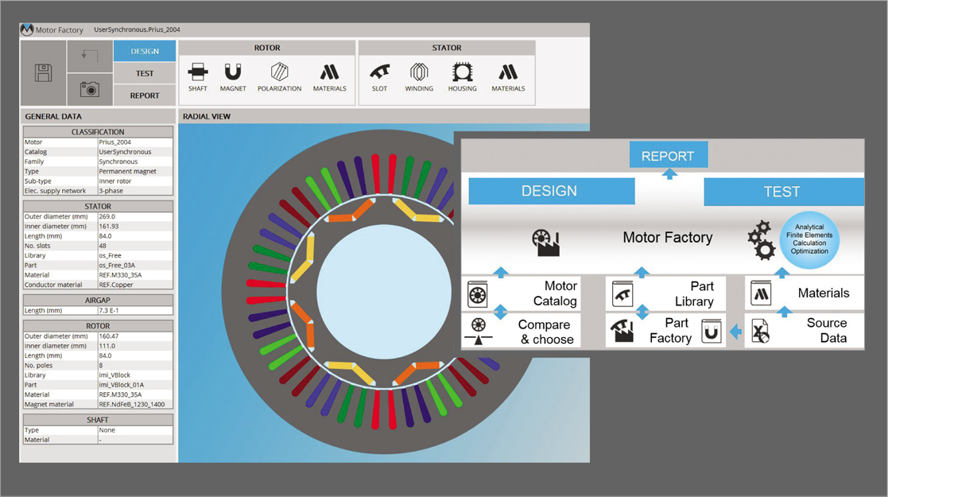954x497 pixels.
Task: Open the stator Winding tool
Action: pyautogui.click(x=419, y=77)
